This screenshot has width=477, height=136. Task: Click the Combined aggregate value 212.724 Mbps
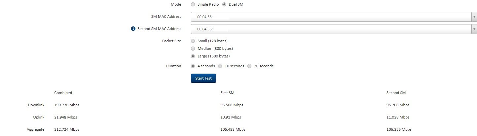pyautogui.click(x=67, y=129)
